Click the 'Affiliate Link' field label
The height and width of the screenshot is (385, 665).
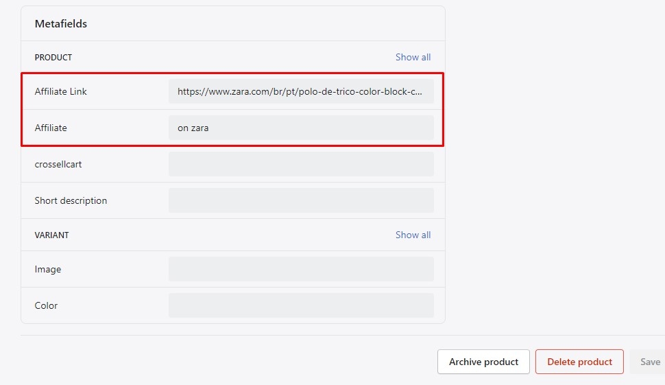[61, 91]
